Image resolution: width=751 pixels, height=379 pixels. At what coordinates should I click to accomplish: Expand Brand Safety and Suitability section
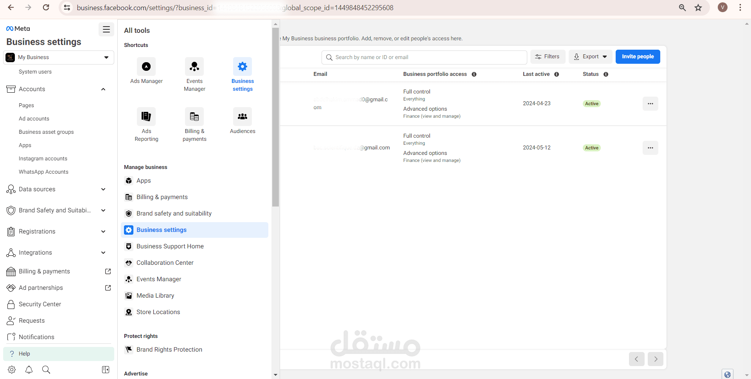[103, 210]
